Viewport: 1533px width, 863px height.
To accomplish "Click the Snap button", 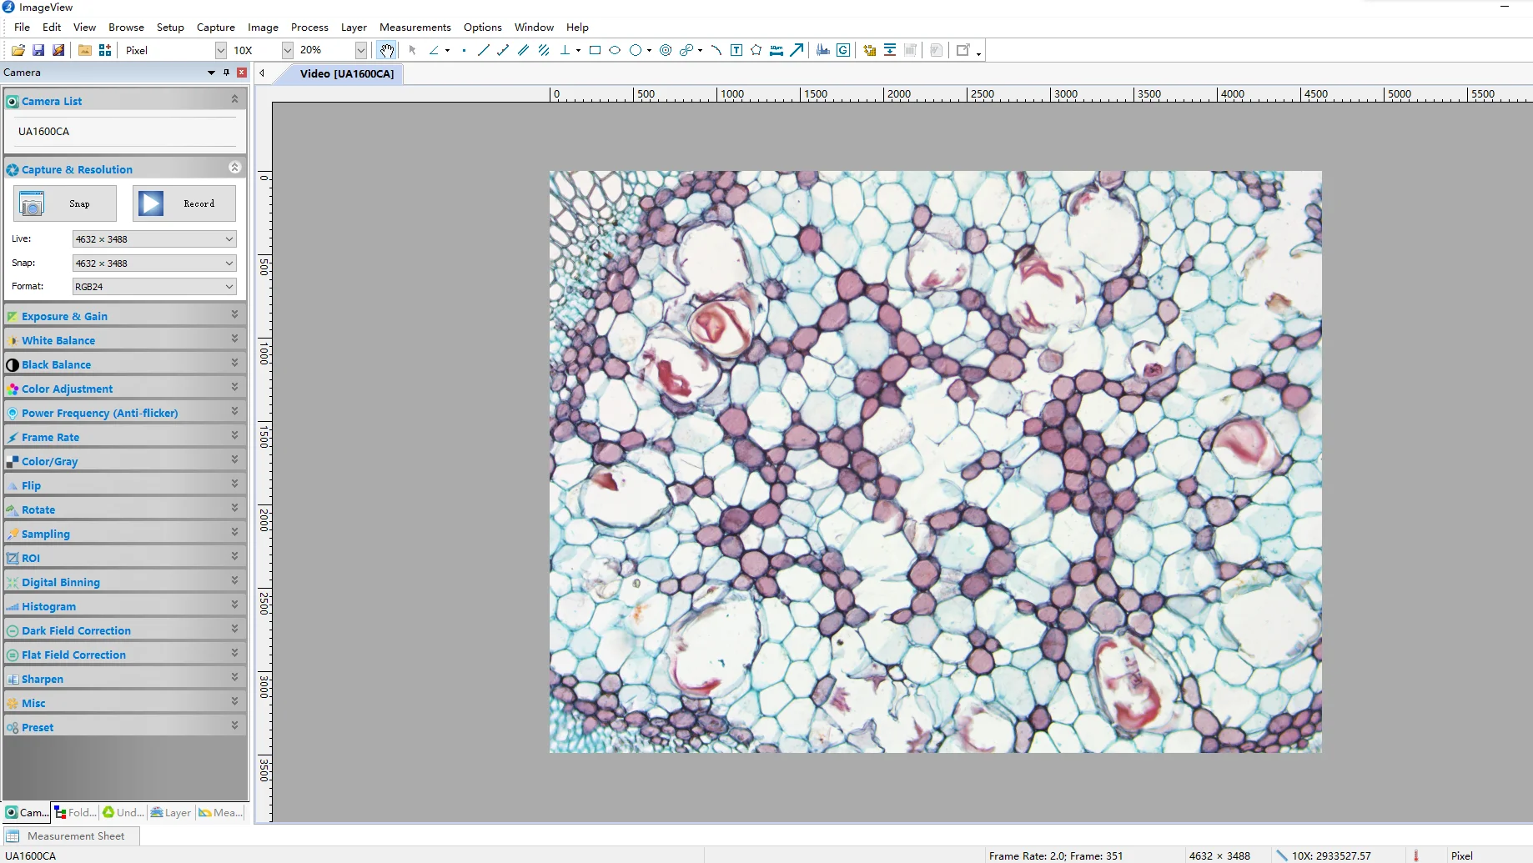I will 65,203.
